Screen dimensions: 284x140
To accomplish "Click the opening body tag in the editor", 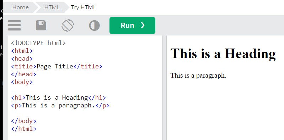I will (x=22, y=82).
